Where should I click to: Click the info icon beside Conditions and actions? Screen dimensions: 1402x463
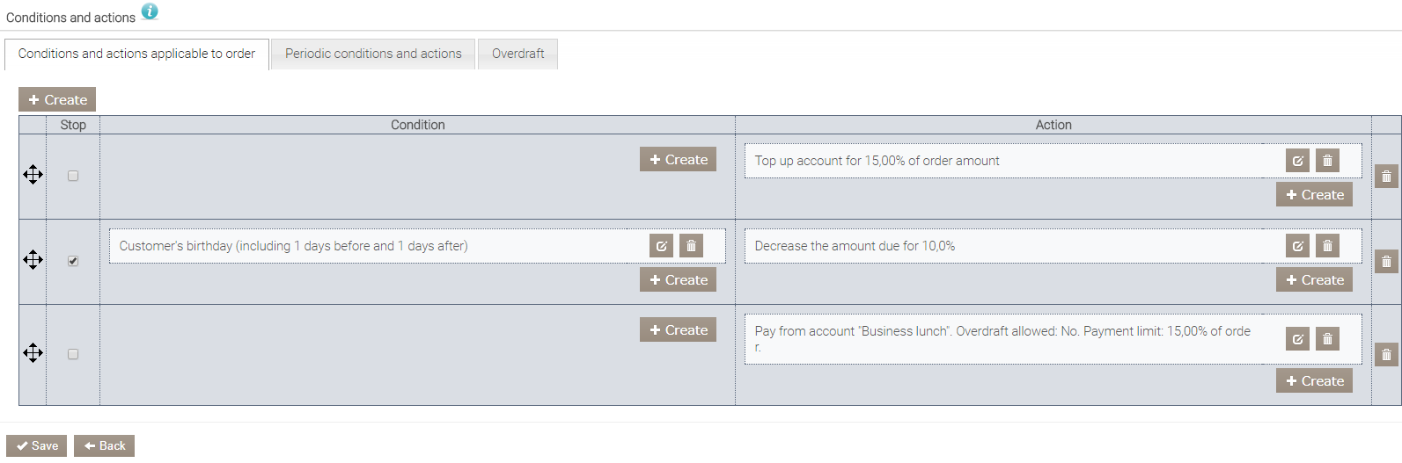click(x=150, y=11)
